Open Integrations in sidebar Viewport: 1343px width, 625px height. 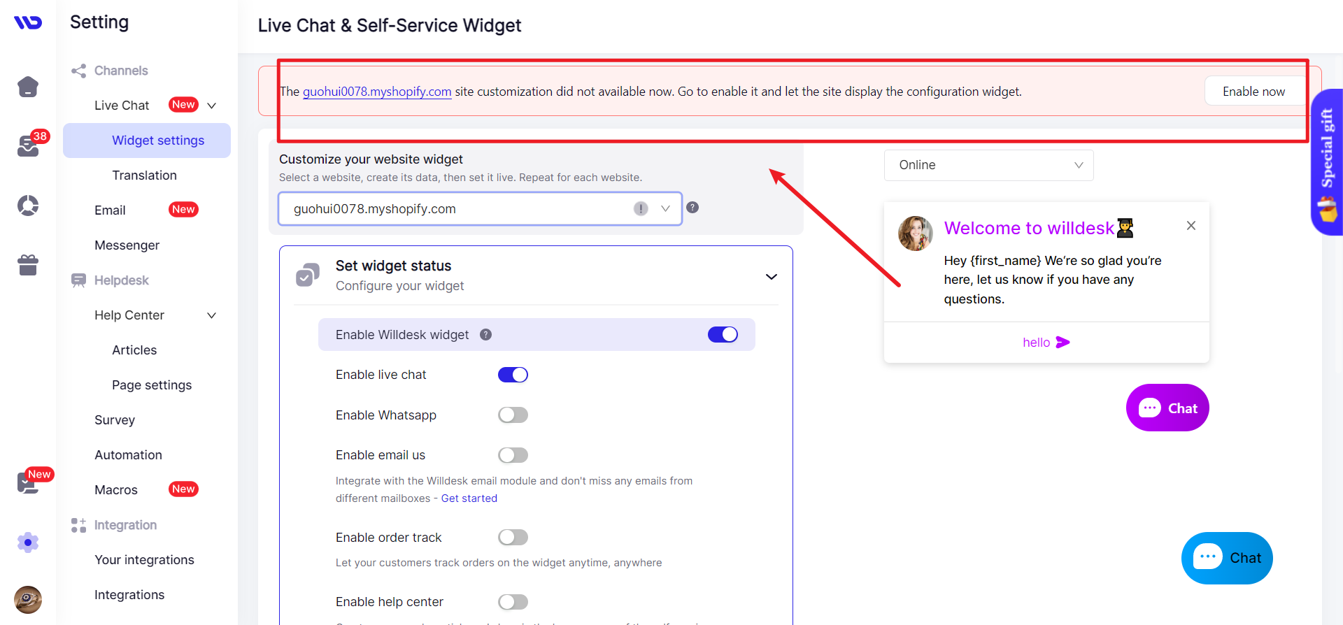129,595
